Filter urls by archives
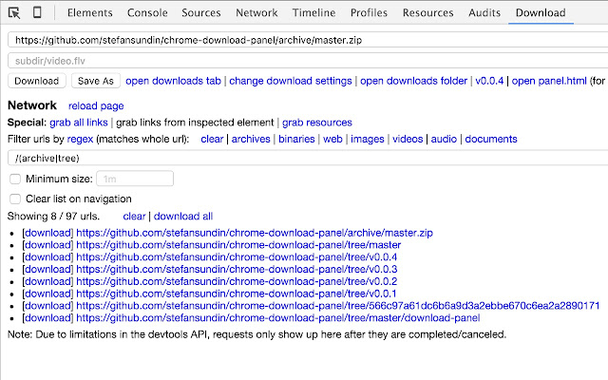This screenshot has width=608, height=380. coord(251,139)
